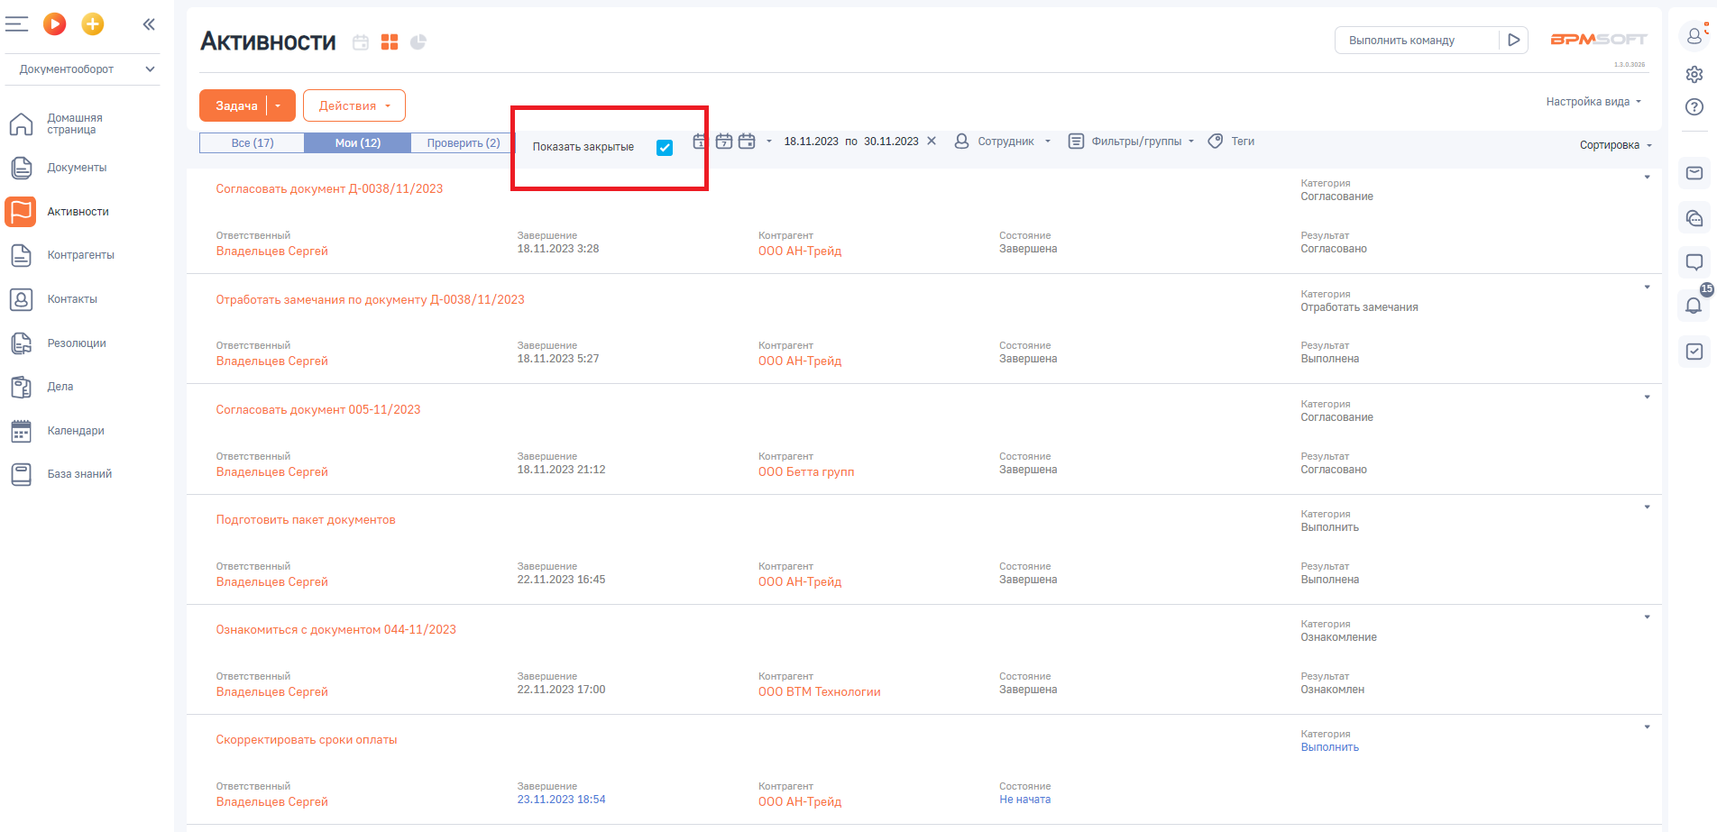Open Согласовать документ 005-11/2023 link

pos(318,410)
